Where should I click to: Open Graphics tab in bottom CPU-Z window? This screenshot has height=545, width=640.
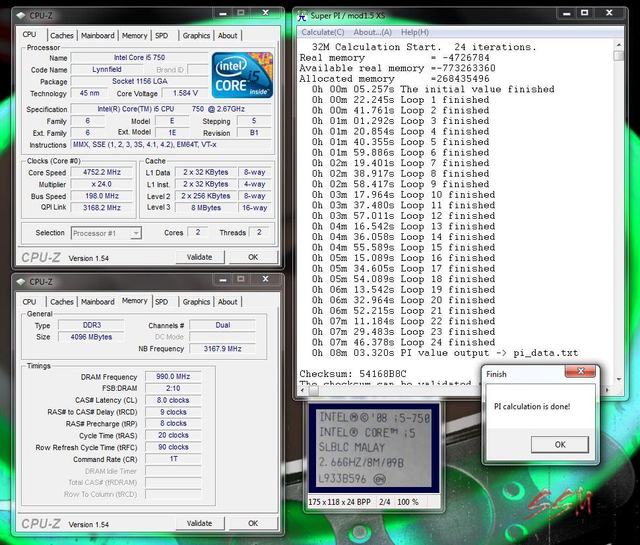pos(197,302)
